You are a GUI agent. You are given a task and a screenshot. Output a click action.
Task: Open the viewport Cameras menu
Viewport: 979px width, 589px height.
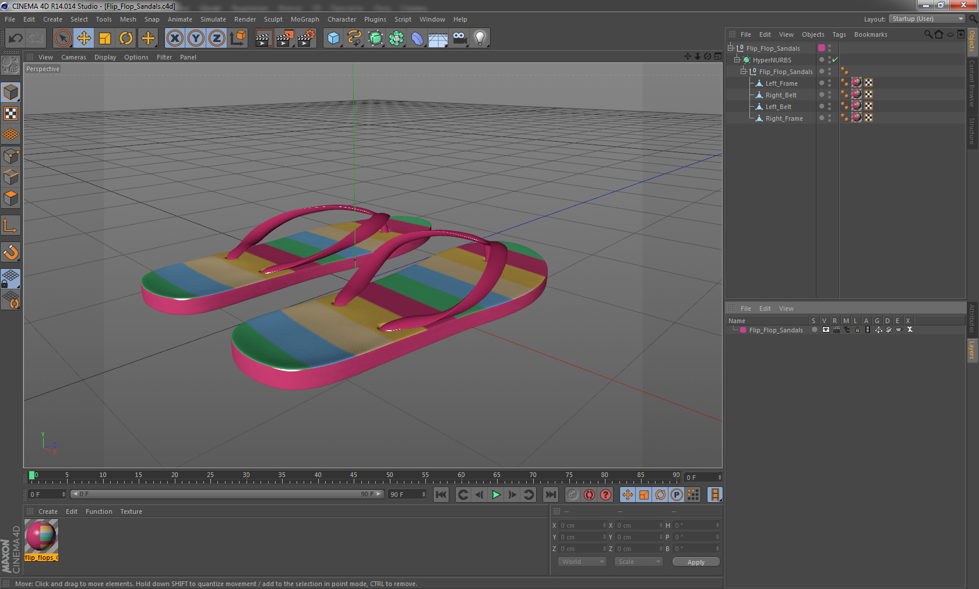coord(73,57)
